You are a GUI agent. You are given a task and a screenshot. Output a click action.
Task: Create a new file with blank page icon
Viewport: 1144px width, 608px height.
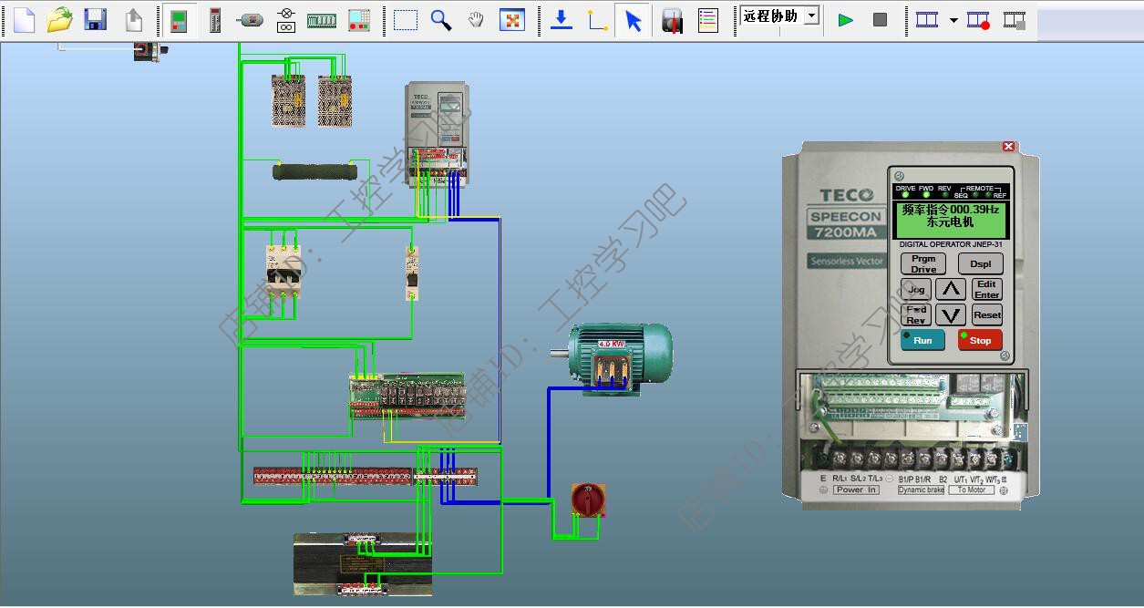pos(24,19)
